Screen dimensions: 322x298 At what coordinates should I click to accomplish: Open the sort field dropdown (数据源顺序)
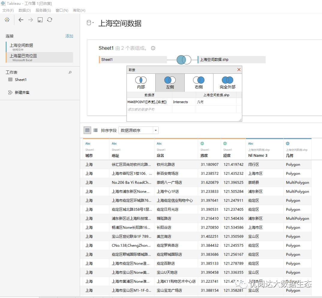point(139,130)
